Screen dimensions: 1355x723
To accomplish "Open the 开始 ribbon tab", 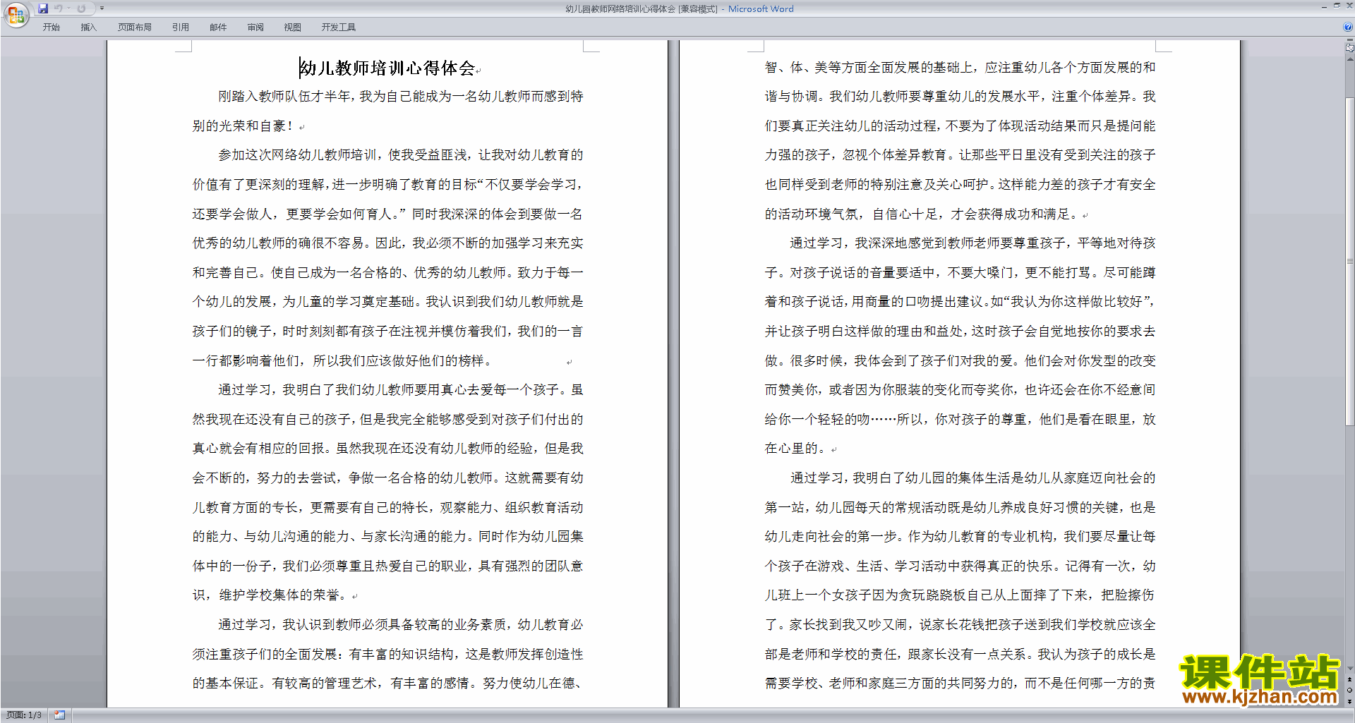I will pos(51,27).
